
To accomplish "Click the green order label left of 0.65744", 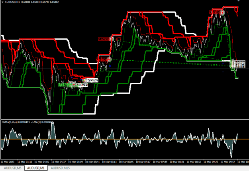I will click(63, 84).
